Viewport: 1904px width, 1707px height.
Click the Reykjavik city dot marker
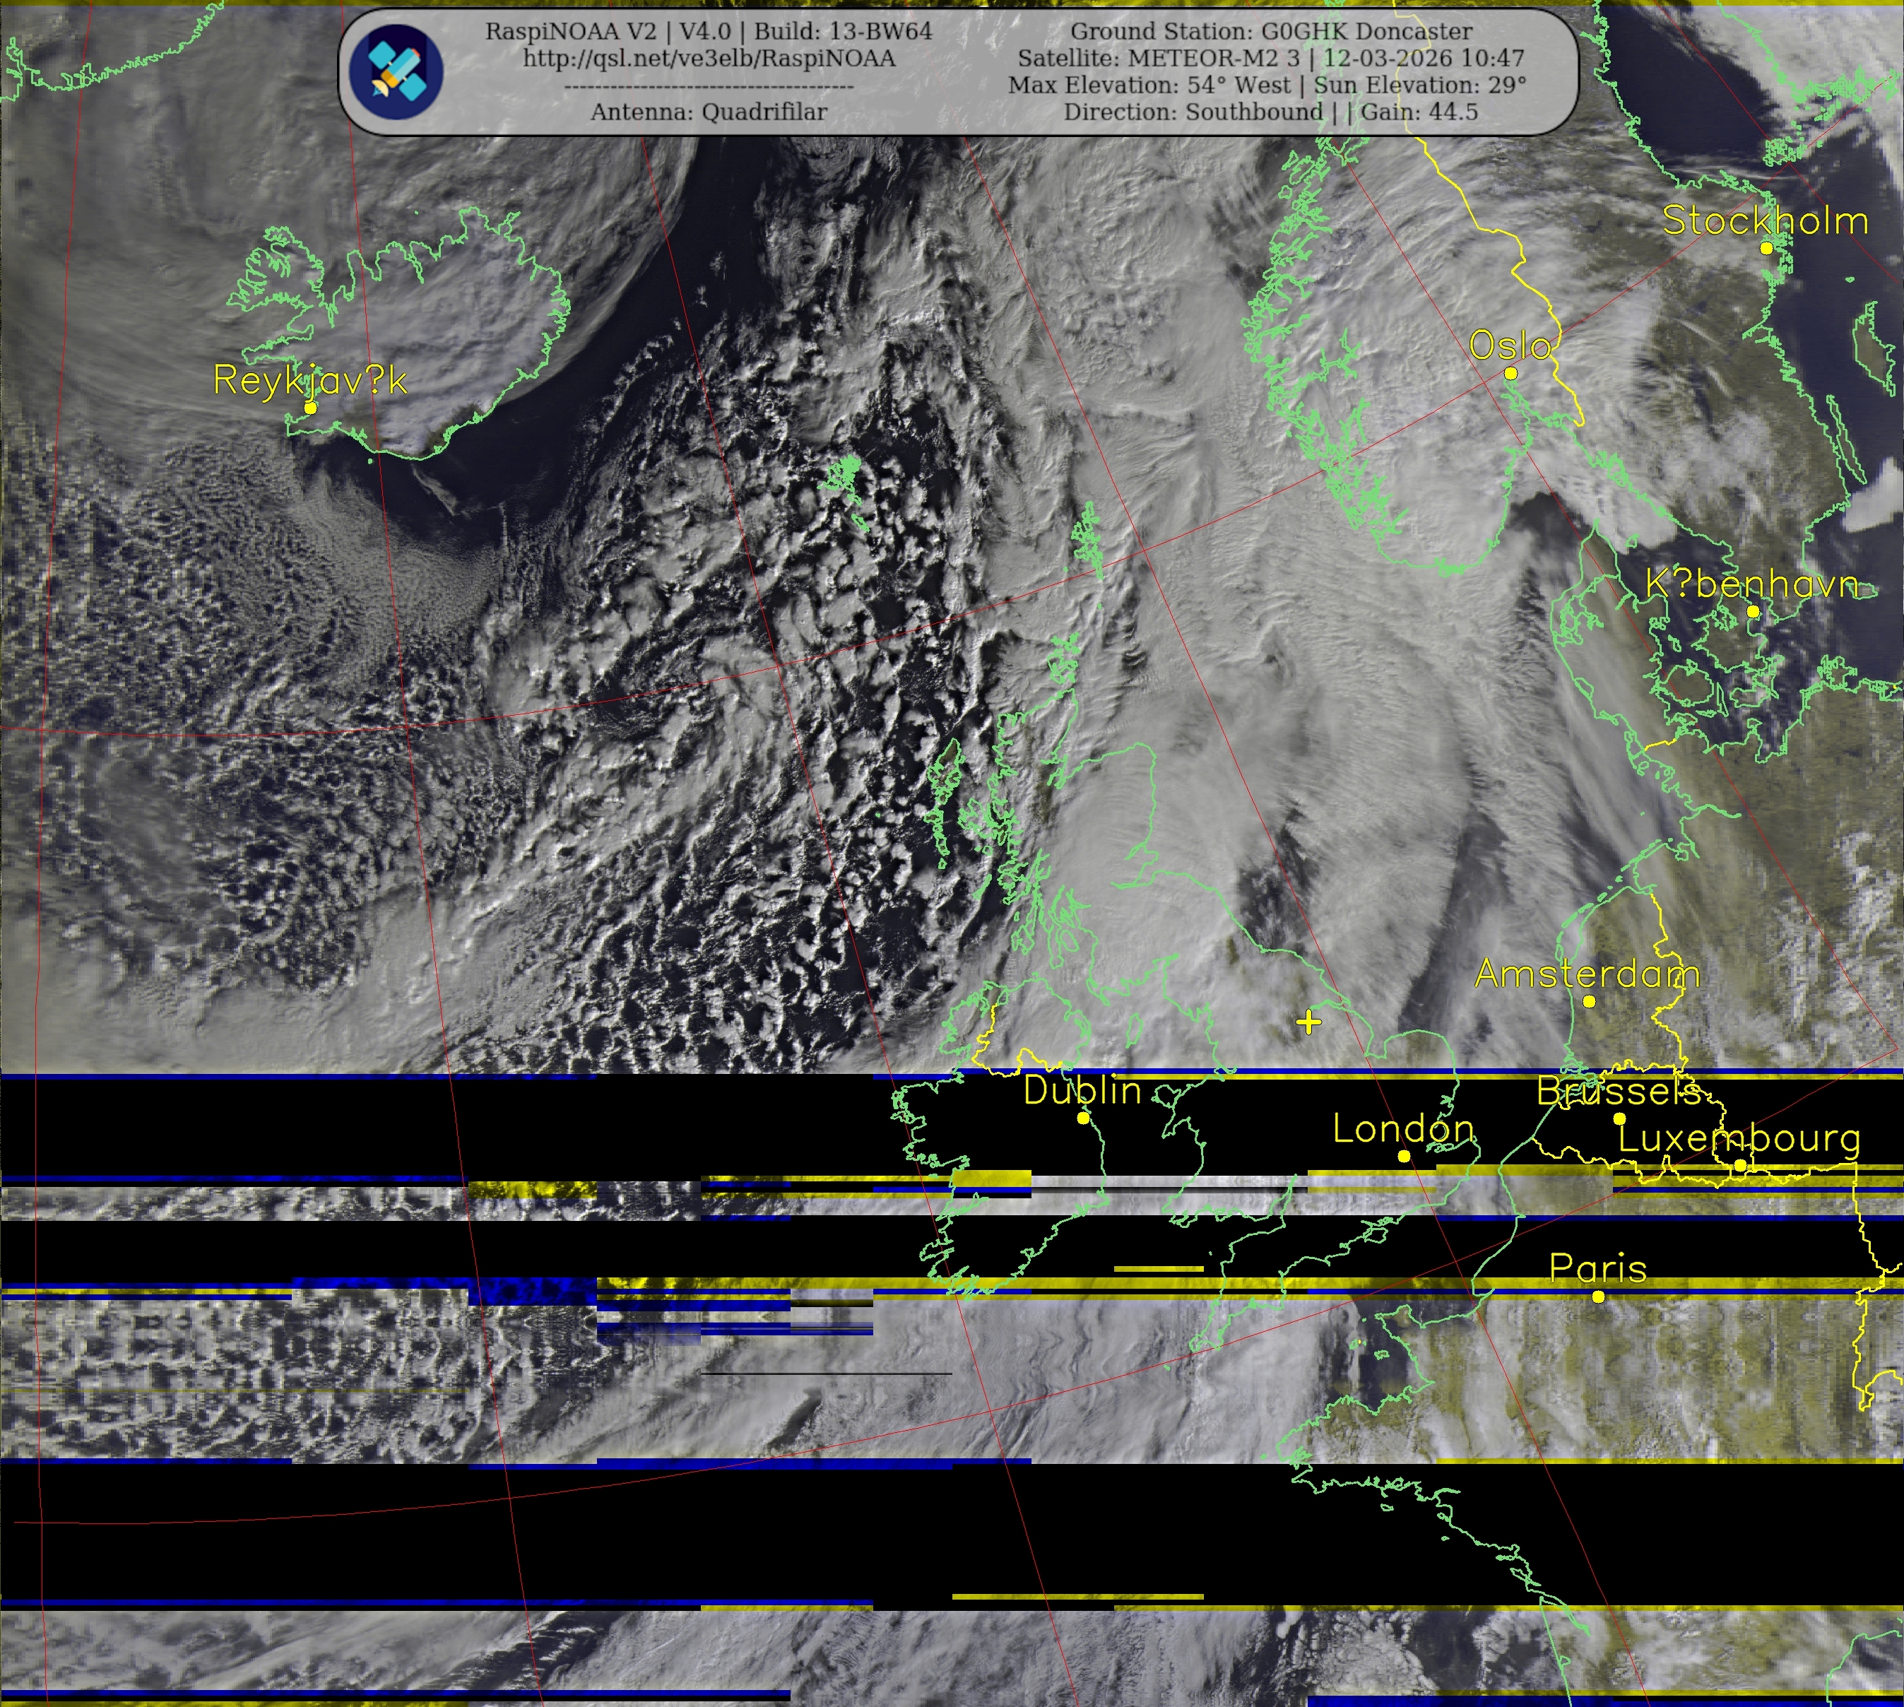[x=310, y=408]
